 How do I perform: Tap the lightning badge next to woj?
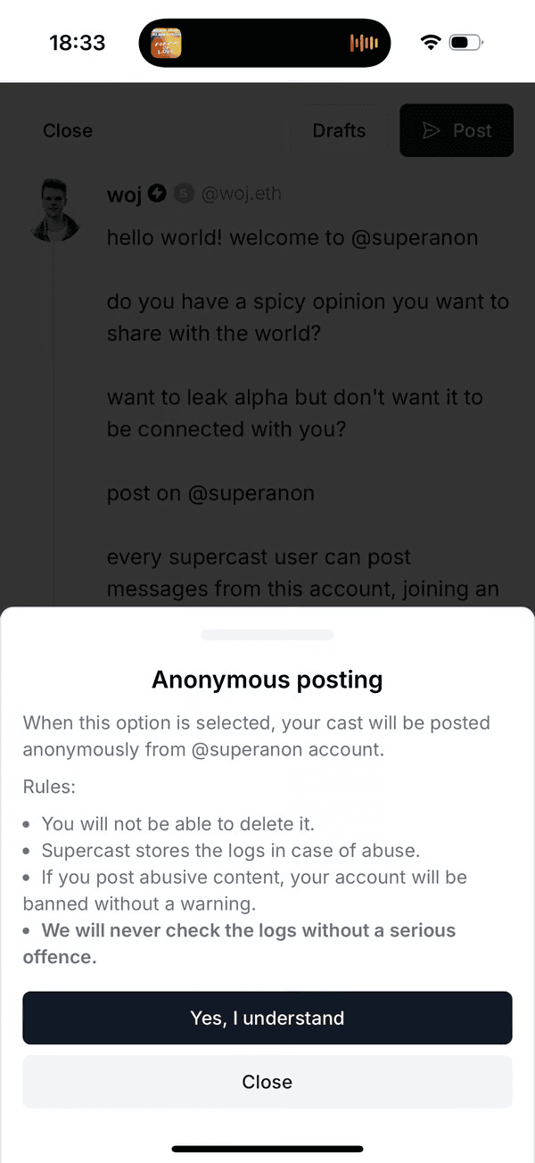157,194
